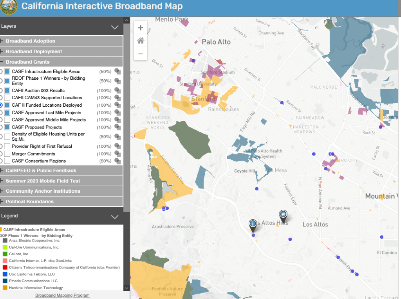This screenshot has height=299, width=401.
Task: Click the info pin marker on map
Action: [253, 224]
